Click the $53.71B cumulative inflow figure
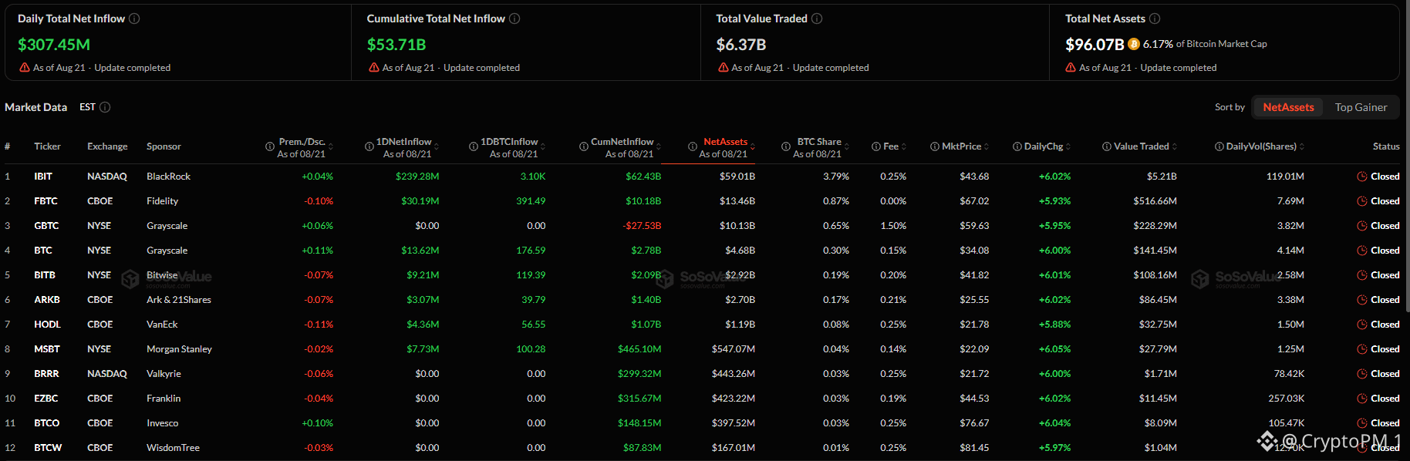 pyautogui.click(x=396, y=45)
